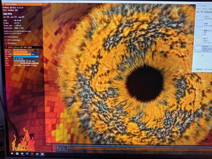212x159 pixels.
Task: Select Wi-Fi in Task Manager sidebar
Action: tap(204, 40)
